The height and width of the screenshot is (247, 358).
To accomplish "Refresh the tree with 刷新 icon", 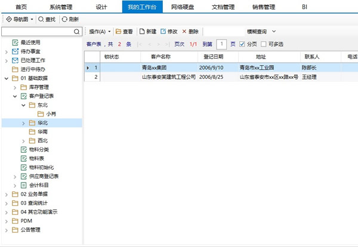I will click(64, 19).
